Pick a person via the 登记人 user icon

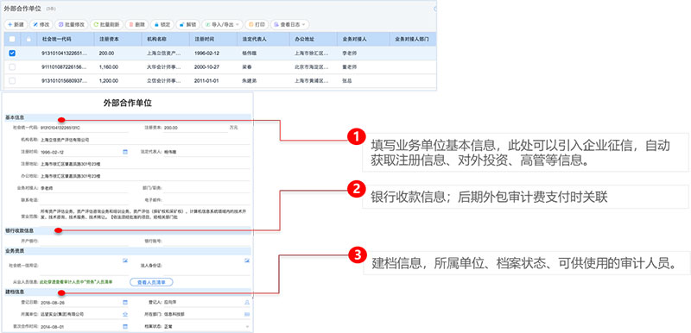coord(247,302)
